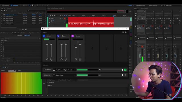Viewport: 182px width, 102px height.
Task: Select the Move tool in Audition toolbar
Action: (30, 5)
